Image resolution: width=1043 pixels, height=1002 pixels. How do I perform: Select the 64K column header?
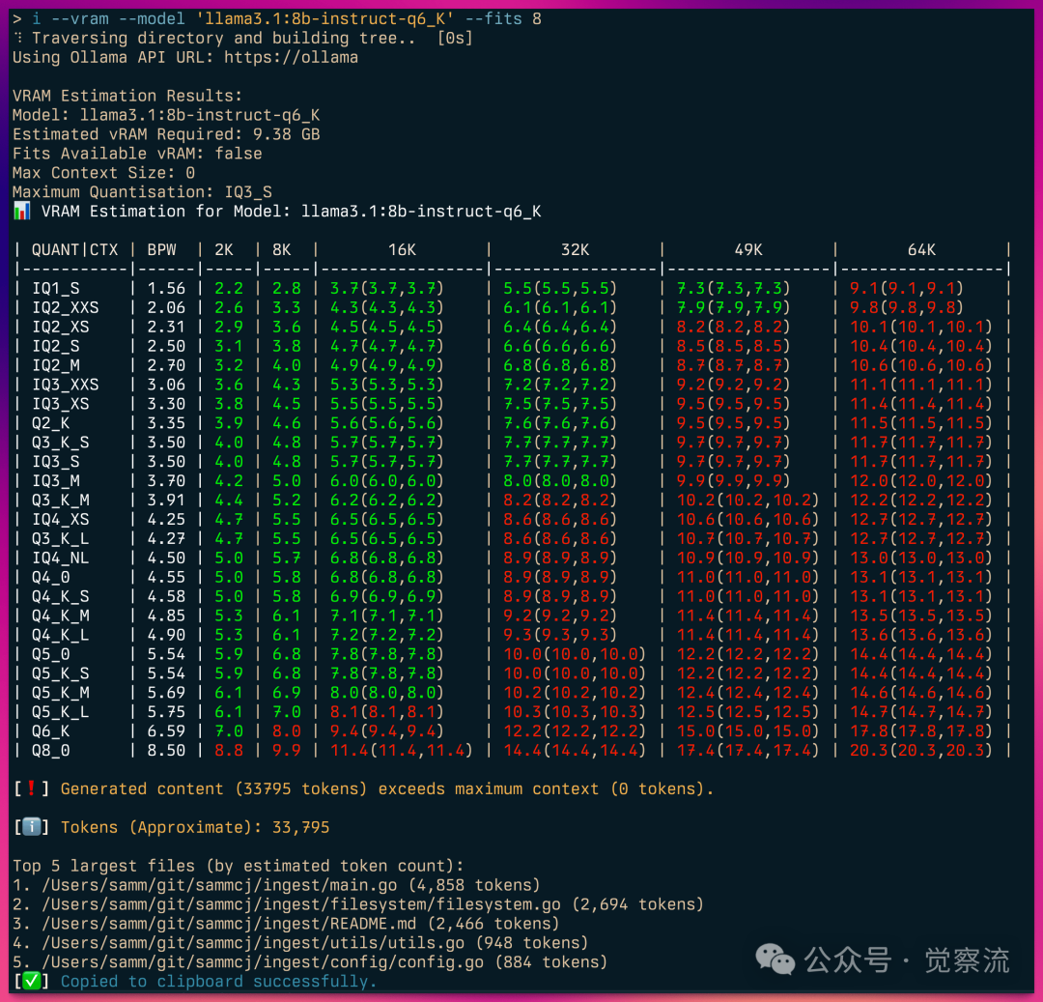(x=921, y=250)
